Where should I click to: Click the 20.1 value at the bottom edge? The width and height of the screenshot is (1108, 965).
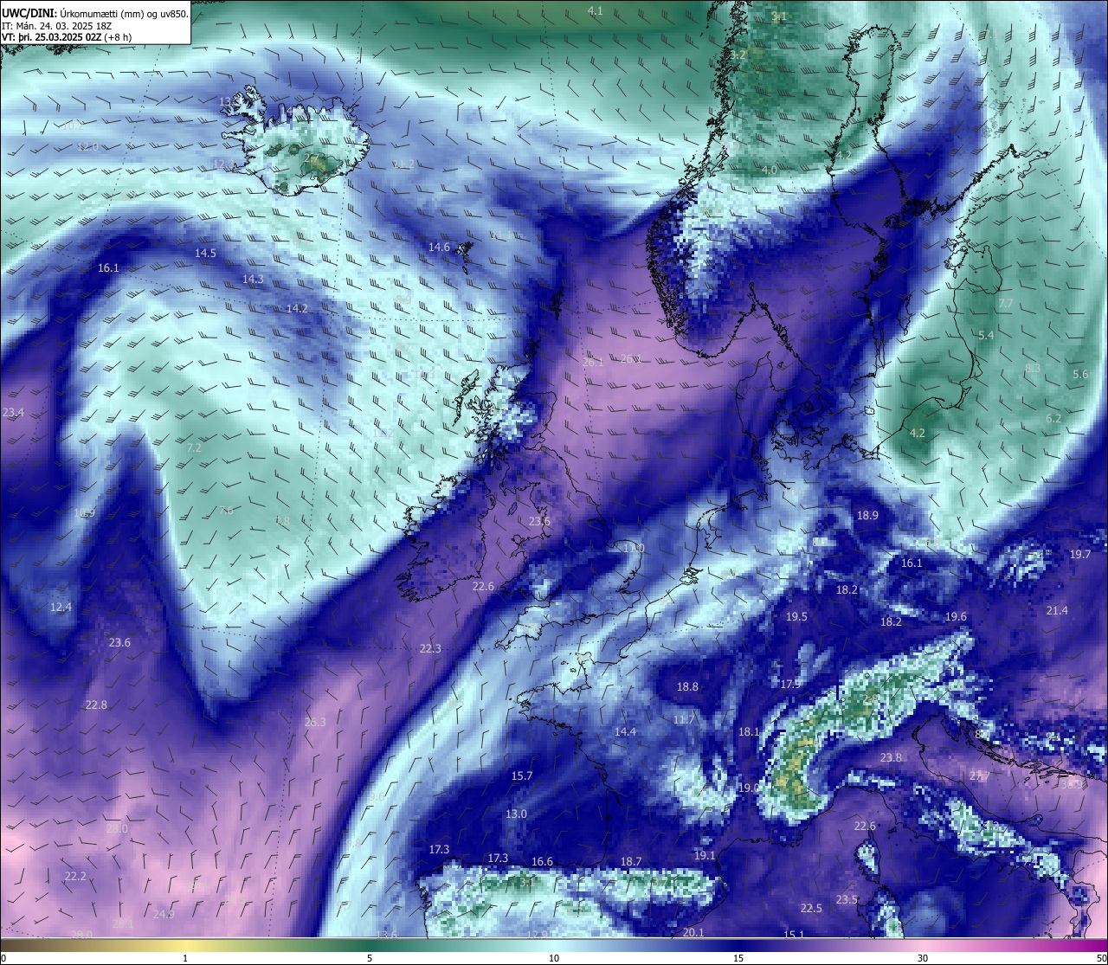[x=693, y=933]
